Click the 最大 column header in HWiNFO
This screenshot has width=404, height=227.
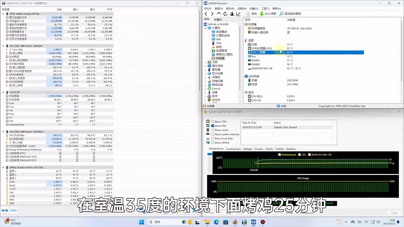pyautogui.click(x=92, y=9)
